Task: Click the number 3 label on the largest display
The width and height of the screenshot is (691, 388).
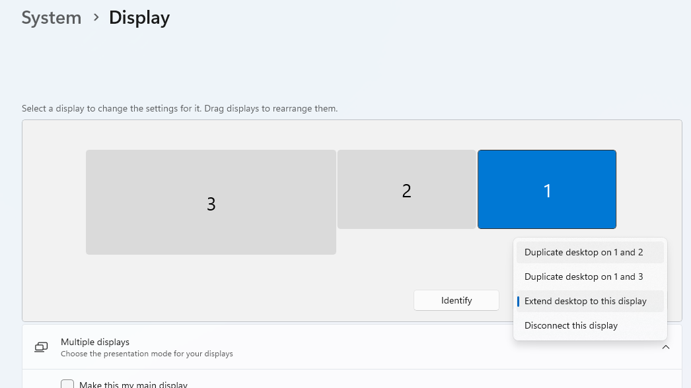Action: click(211, 205)
